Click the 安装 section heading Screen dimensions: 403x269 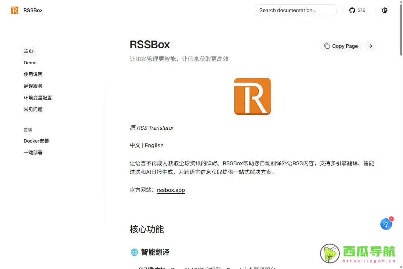click(x=28, y=130)
